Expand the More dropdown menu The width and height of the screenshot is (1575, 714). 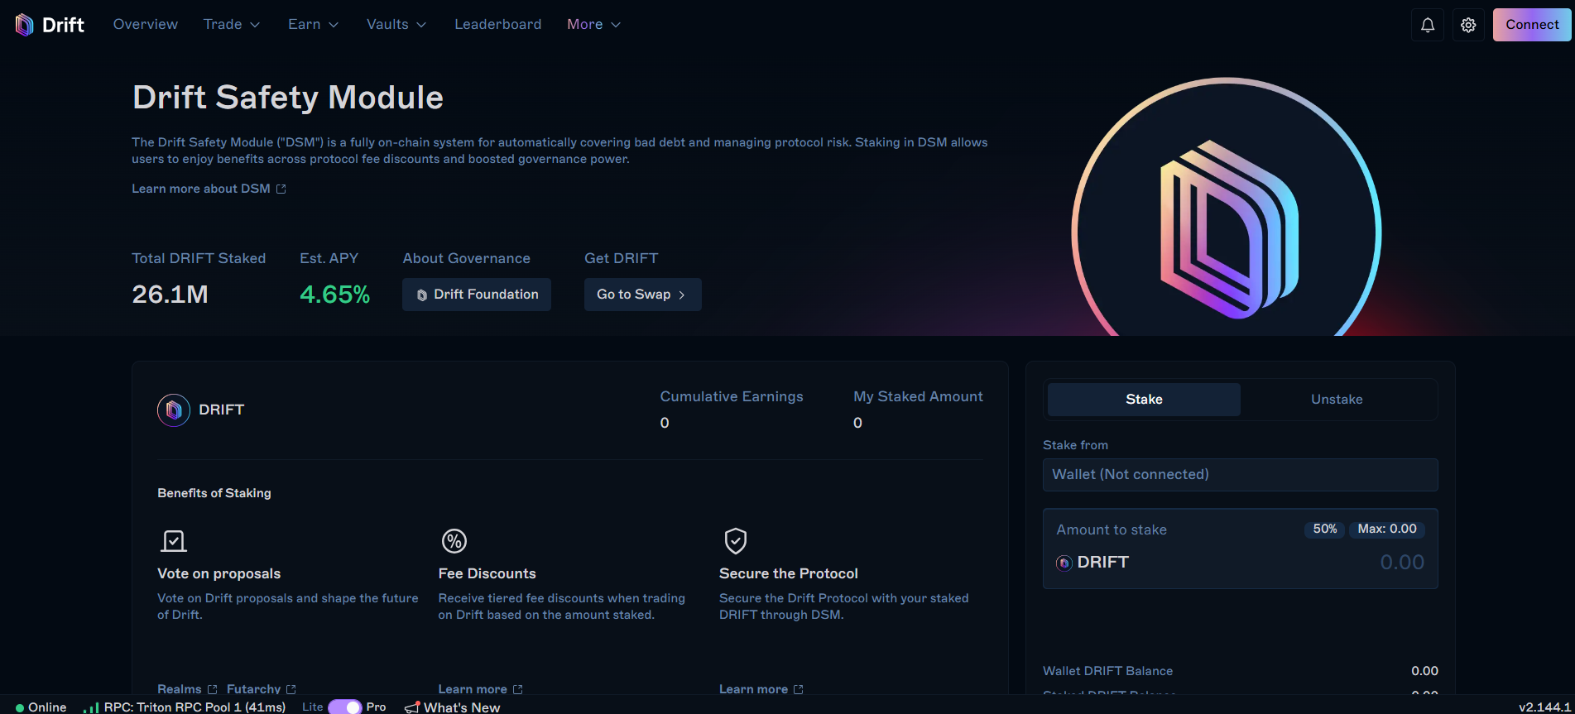click(x=593, y=25)
